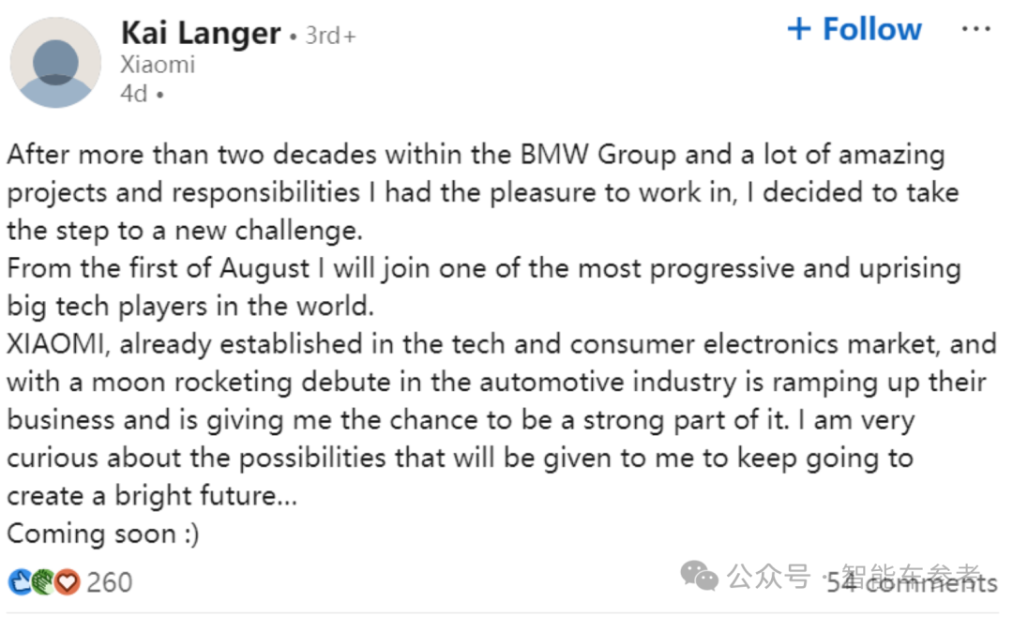The height and width of the screenshot is (617, 1013).
Task: Open the Kai Langer profile name link
Action: pos(201,35)
